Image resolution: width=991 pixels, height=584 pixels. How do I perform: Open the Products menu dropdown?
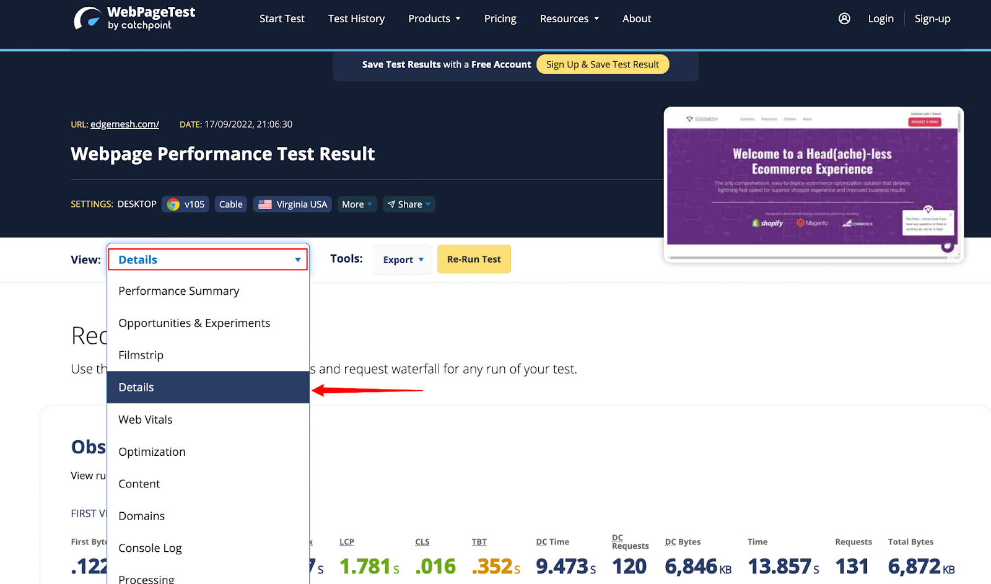coord(434,19)
